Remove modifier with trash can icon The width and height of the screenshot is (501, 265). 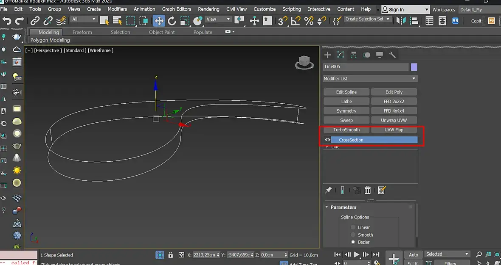point(368,190)
